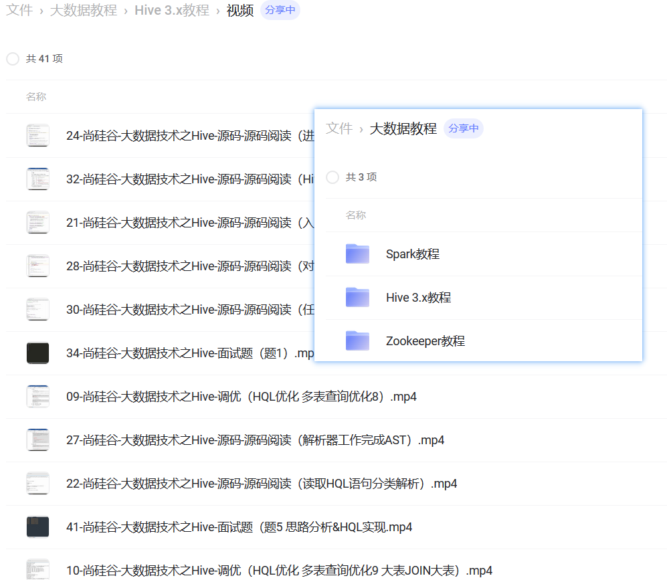Open the Zookeeper教程 folder icon
Image resolution: width=667 pixels, height=580 pixels.
357,341
